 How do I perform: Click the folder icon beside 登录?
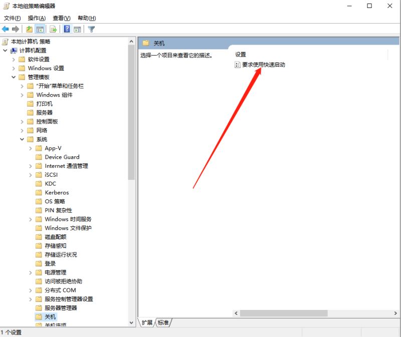click(39, 264)
